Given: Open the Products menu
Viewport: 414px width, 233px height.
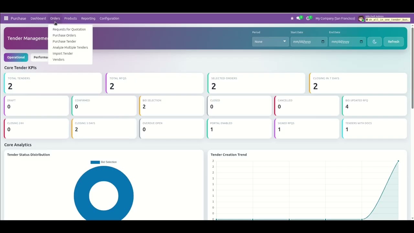Looking at the screenshot, I should [71, 18].
